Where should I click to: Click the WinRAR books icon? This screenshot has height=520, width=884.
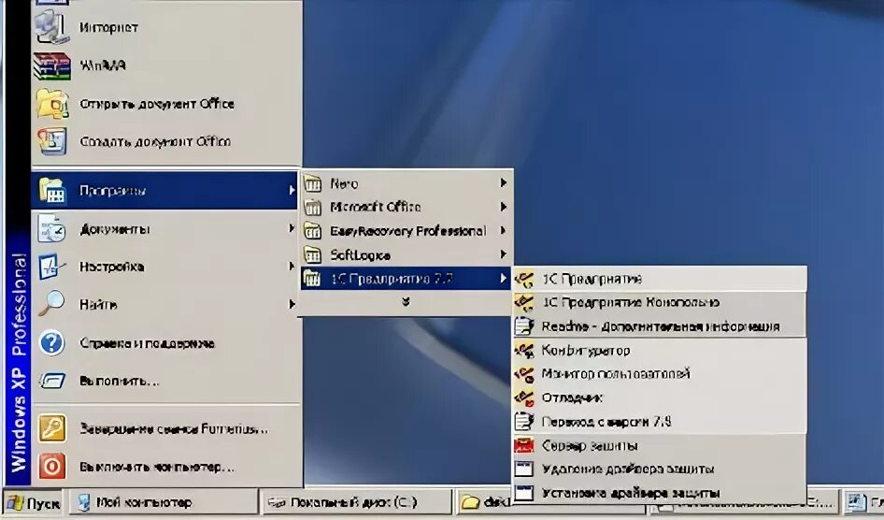(x=52, y=65)
